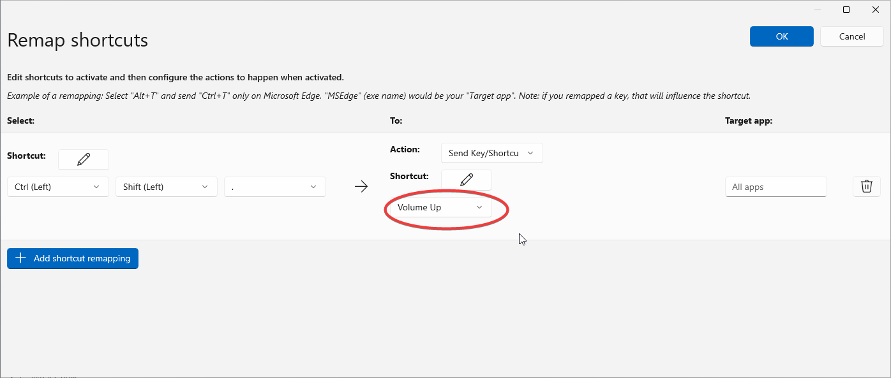This screenshot has height=378, width=891.
Task: Open the Ctrl (Left) key dropdown
Action: 57,187
